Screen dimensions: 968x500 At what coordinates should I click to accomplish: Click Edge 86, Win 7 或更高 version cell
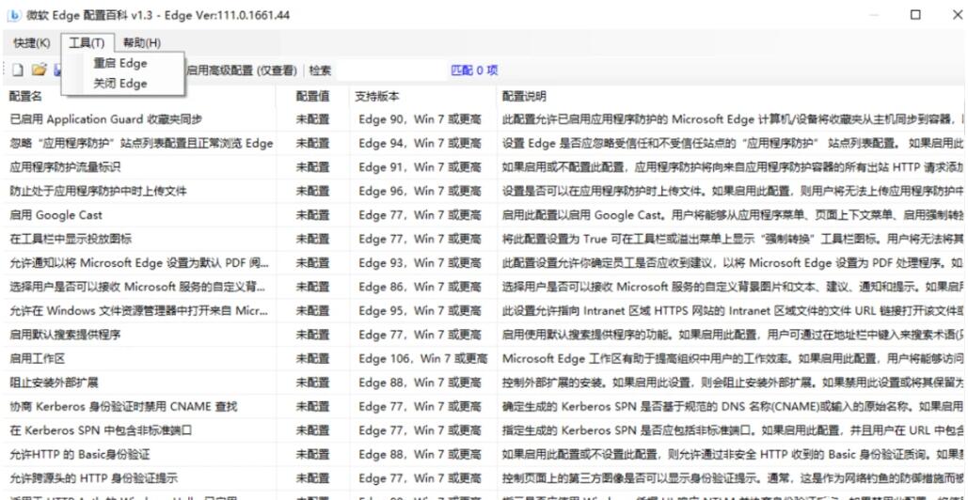tap(420, 288)
